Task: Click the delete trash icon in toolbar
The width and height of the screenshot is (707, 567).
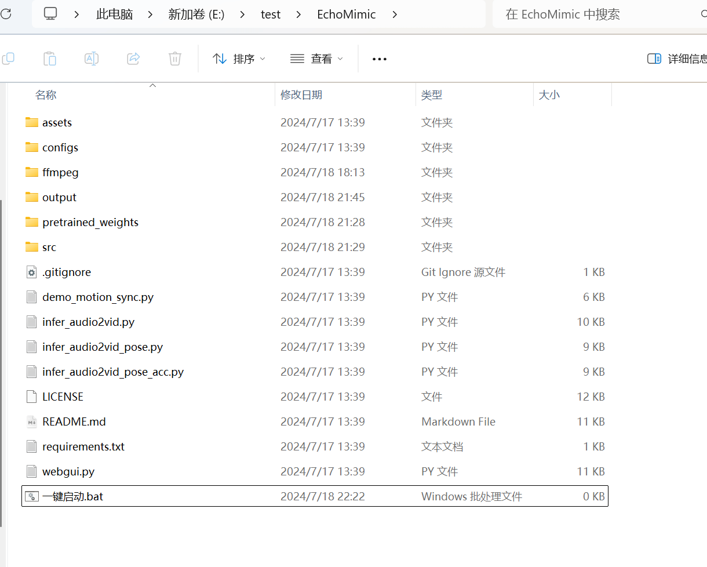Action: coord(175,59)
